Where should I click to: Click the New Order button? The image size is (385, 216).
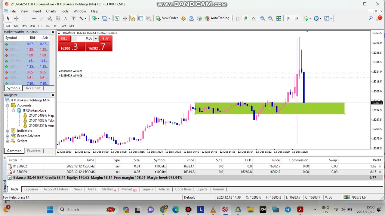[167, 18]
